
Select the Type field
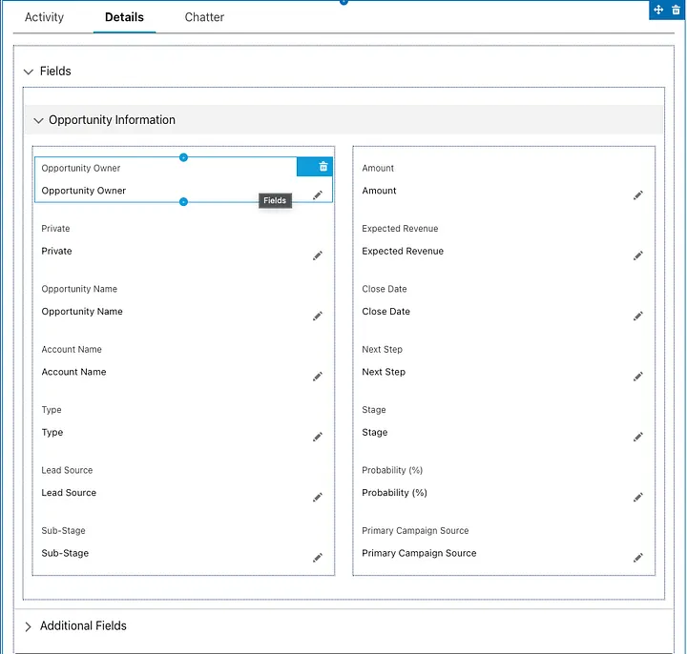pos(183,421)
